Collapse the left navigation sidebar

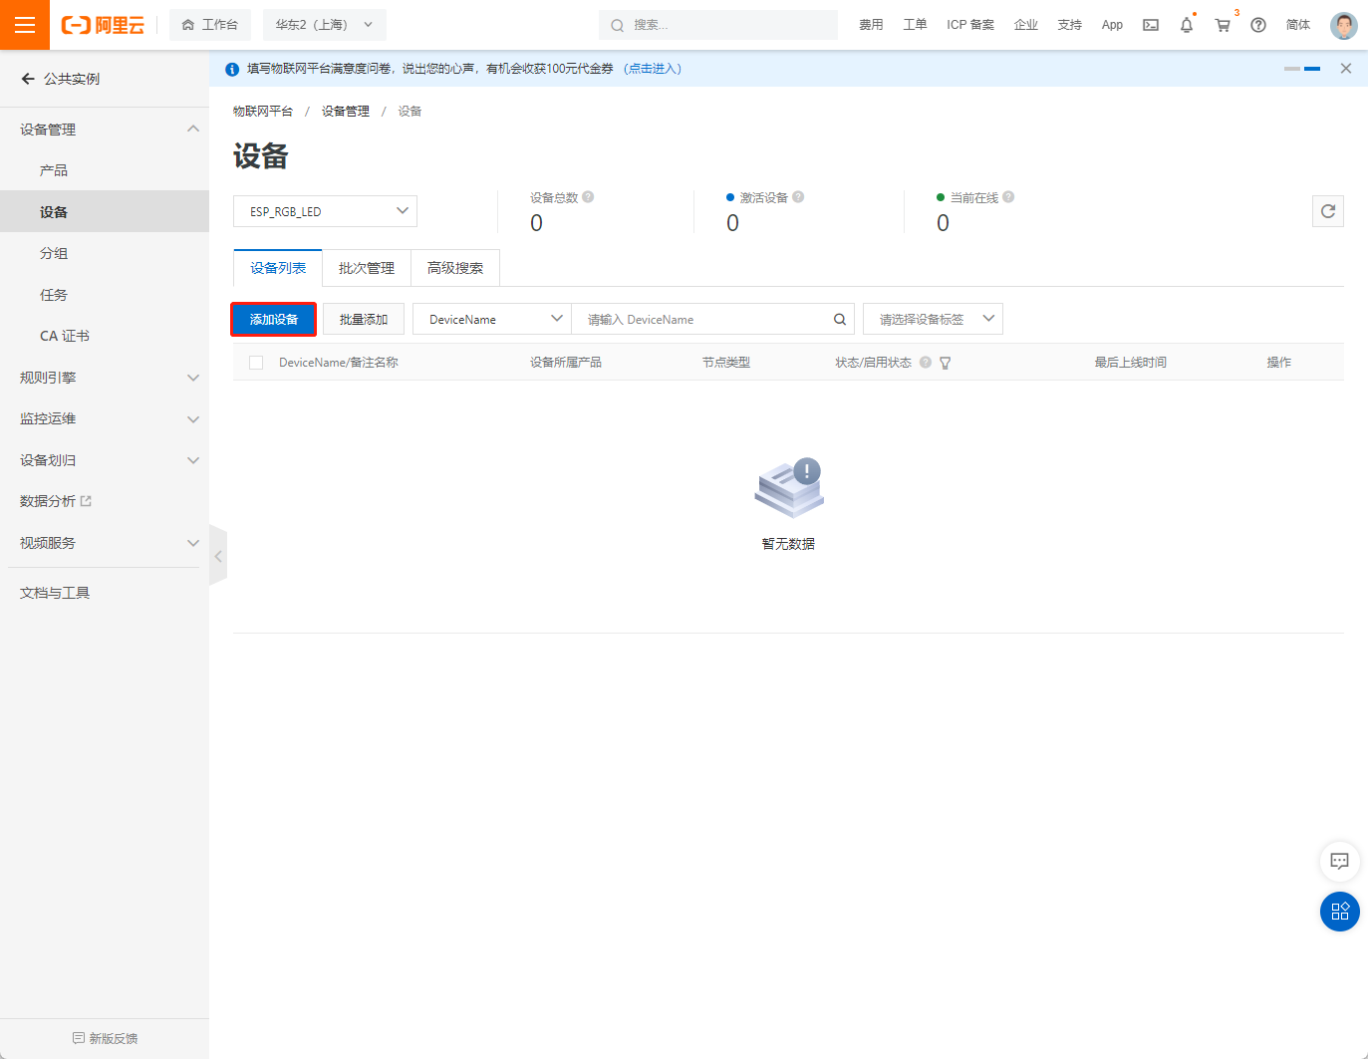(x=218, y=555)
